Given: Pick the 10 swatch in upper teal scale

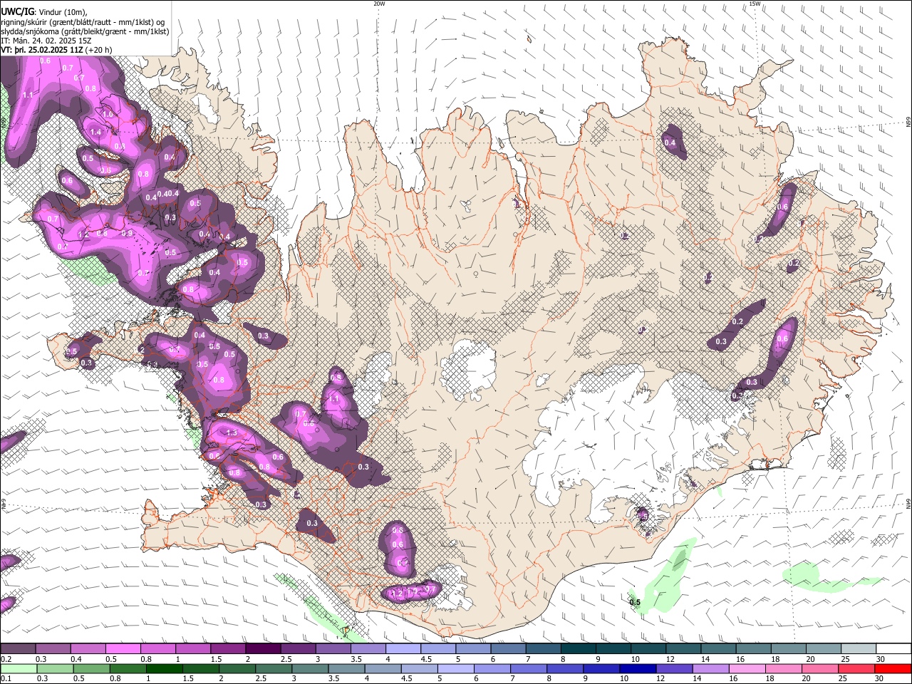Looking at the screenshot, I should (648, 649).
